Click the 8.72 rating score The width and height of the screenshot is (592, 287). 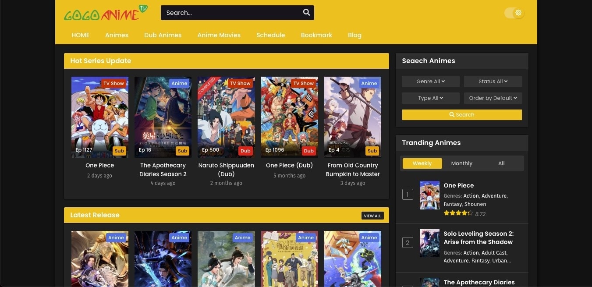480,214
